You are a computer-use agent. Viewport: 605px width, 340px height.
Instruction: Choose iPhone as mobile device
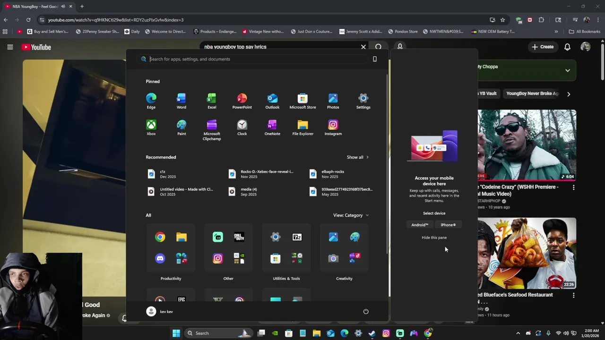point(448,225)
